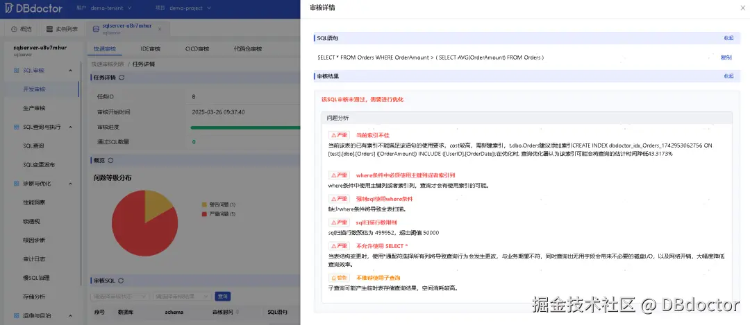Collapse the 诊断与优化 sidebar group
This screenshot has width=750, height=325.
71,184
